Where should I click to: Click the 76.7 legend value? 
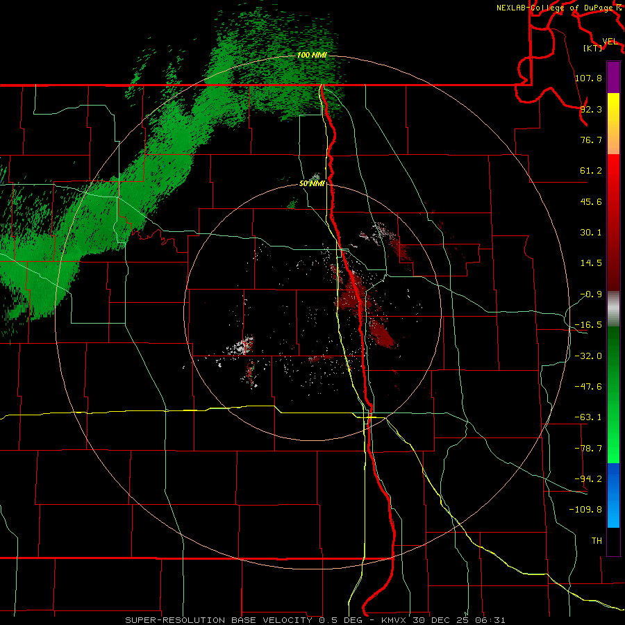(x=591, y=140)
